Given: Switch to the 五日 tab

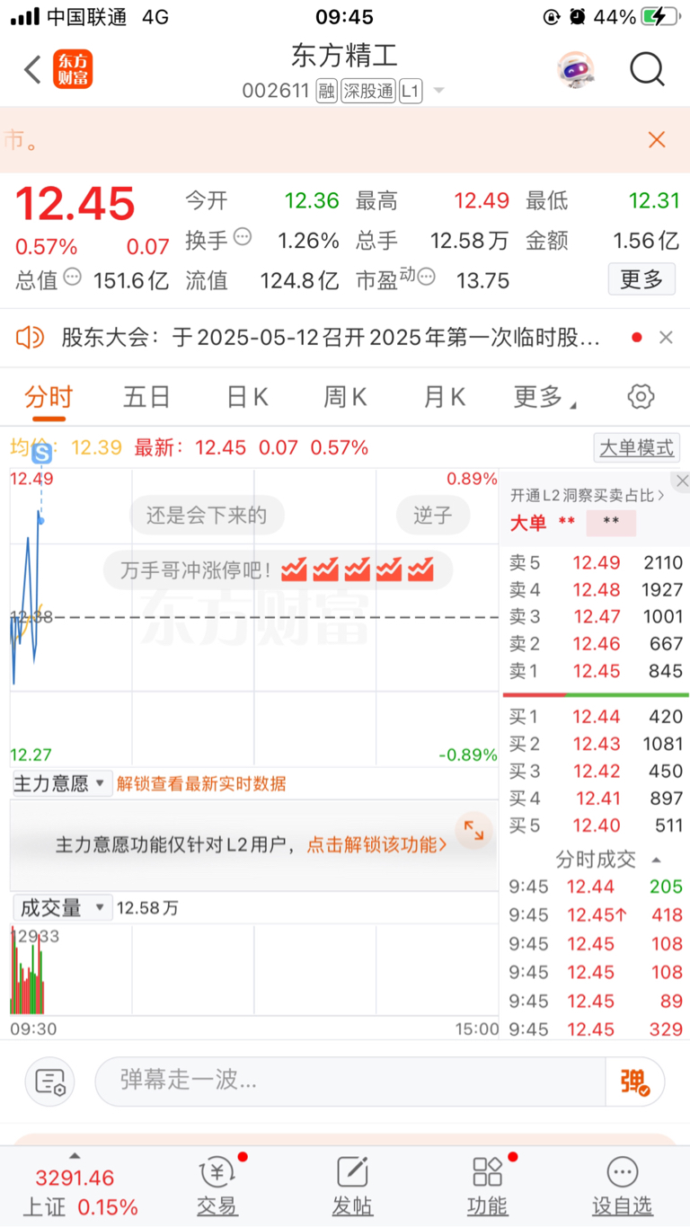Looking at the screenshot, I should (x=147, y=397).
